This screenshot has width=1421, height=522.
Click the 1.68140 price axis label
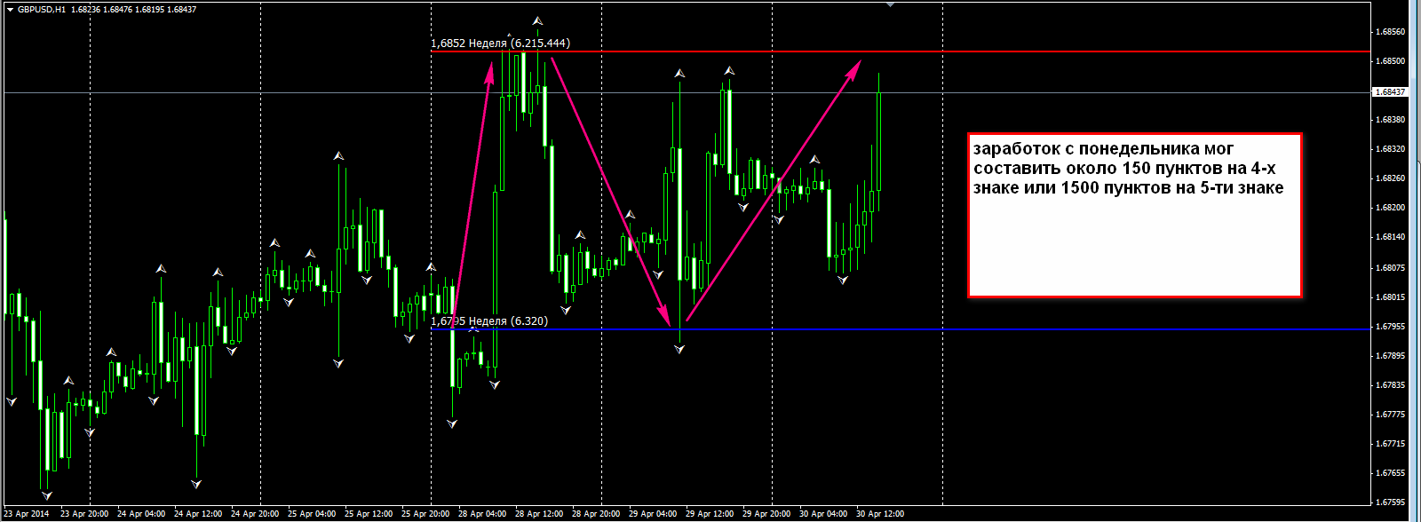point(1390,237)
